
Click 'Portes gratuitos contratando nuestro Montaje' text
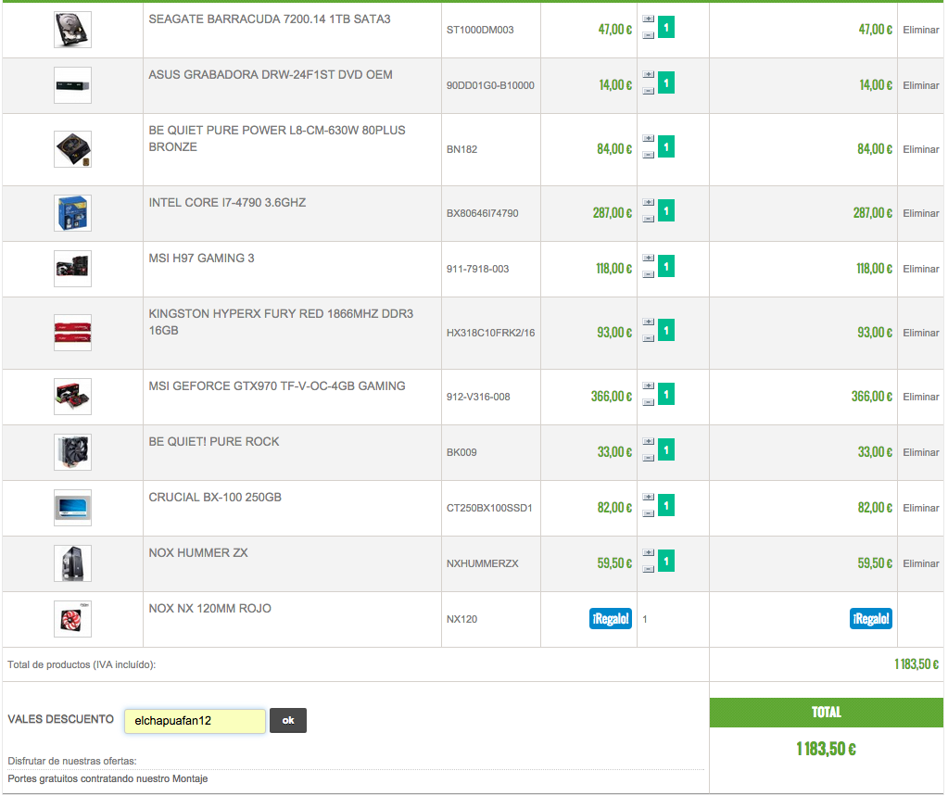coord(107,779)
